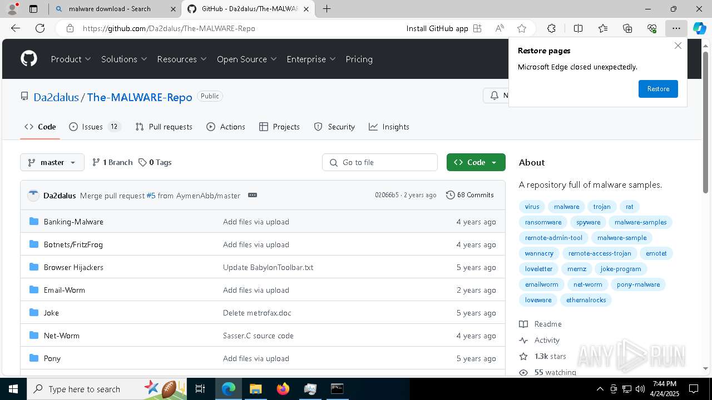Switch to the Projects tab

tap(279, 127)
